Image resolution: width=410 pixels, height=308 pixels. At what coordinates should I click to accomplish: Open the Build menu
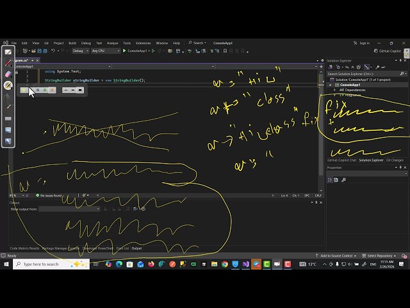click(72, 43)
